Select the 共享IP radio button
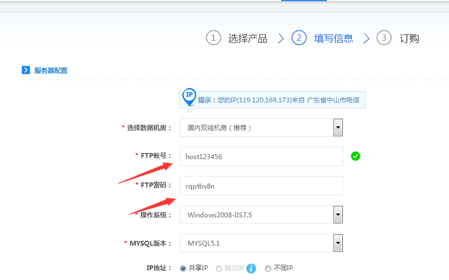Screen dimensions: 449x280 [183, 269]
